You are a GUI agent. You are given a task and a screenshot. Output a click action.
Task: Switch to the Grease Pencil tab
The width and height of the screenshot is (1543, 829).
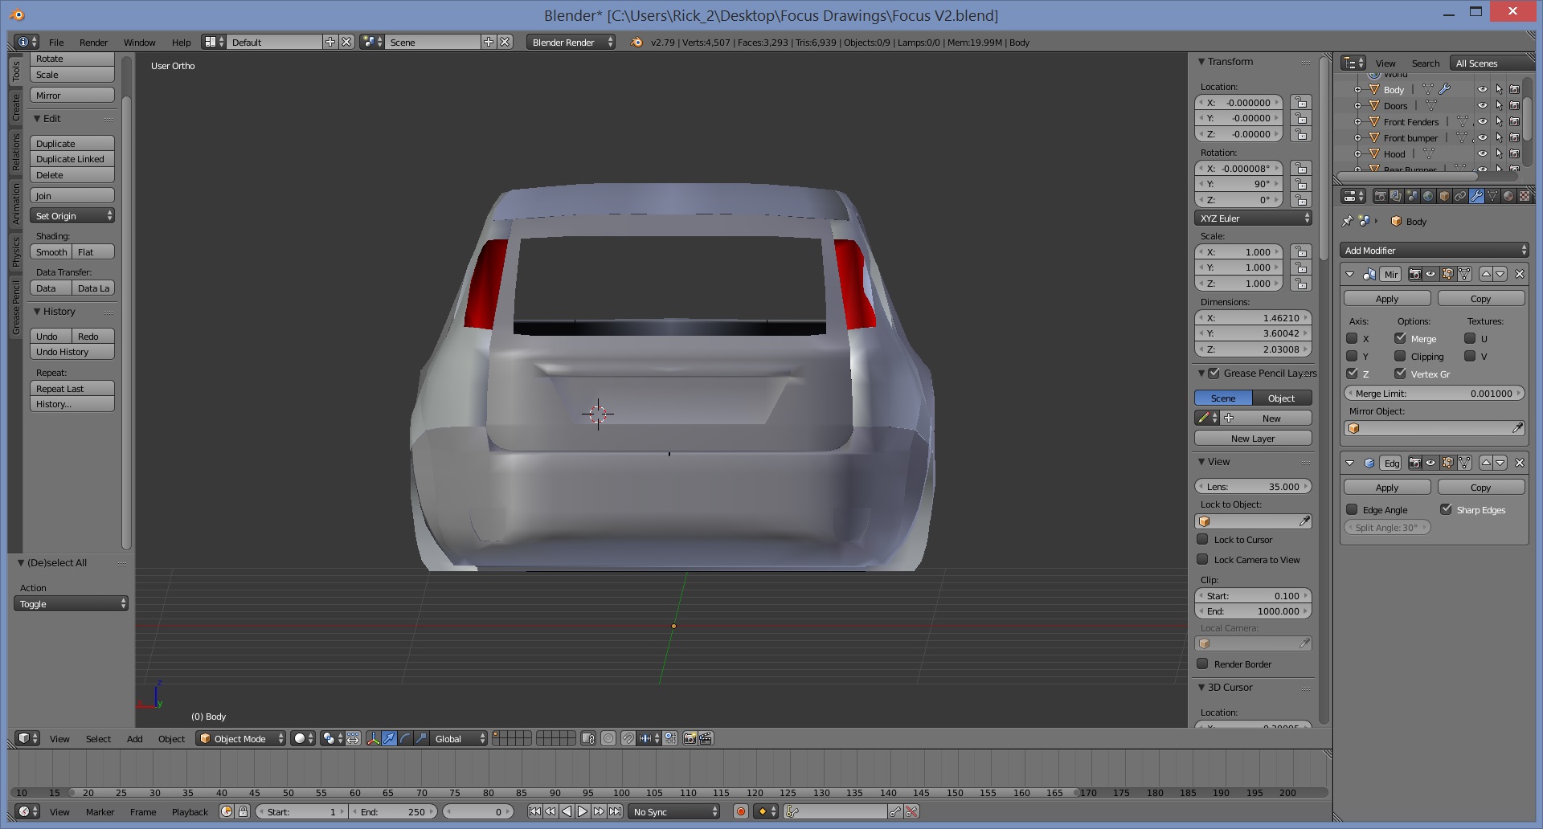pos(15,308)
